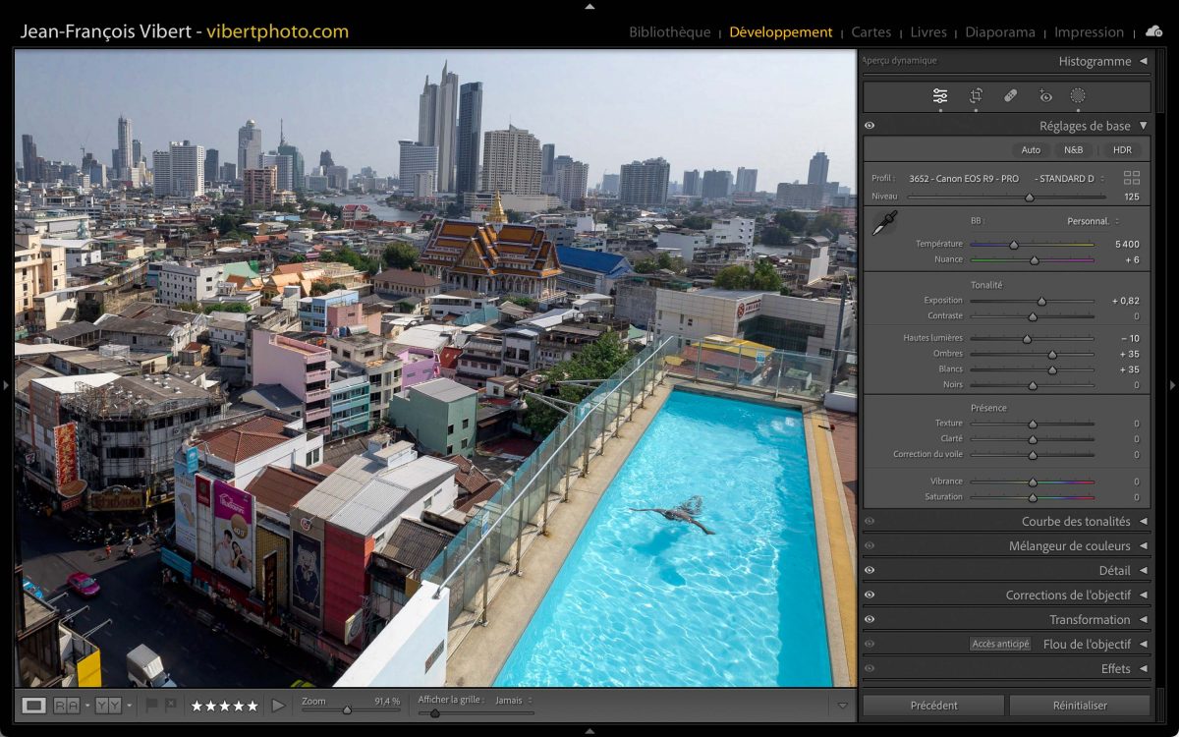
Task: Click the cloud sync status icon
Action: [x=1153, y=31]
